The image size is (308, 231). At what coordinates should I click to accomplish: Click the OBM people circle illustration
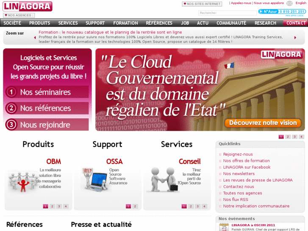(23, 182)
